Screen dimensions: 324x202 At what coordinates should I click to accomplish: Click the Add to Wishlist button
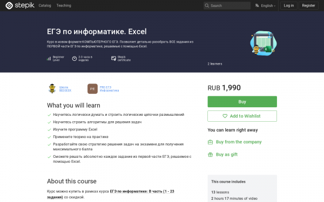coord(242,116)
